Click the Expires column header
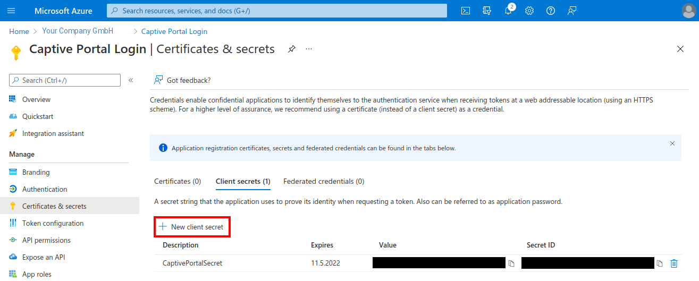 [x=322, y=245]
